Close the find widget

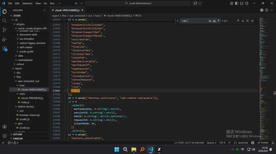(x=252, y=21)
